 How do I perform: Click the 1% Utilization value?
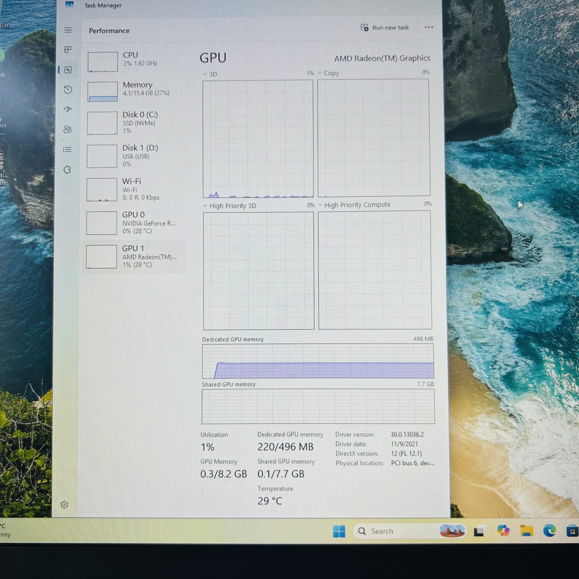click(x=207, y=447)
